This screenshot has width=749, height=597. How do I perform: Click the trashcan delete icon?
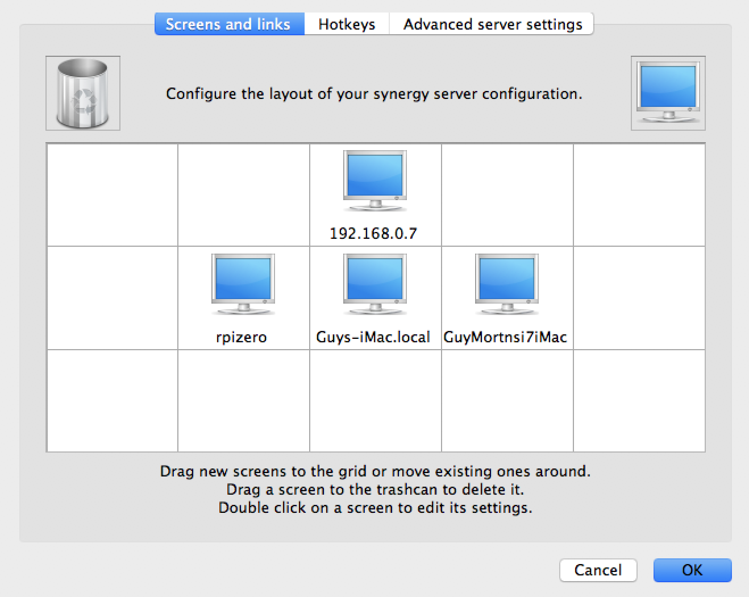point(82,93)
